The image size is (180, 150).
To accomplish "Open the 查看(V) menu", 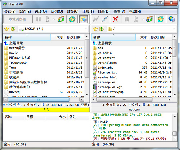I will pos(119,12).
